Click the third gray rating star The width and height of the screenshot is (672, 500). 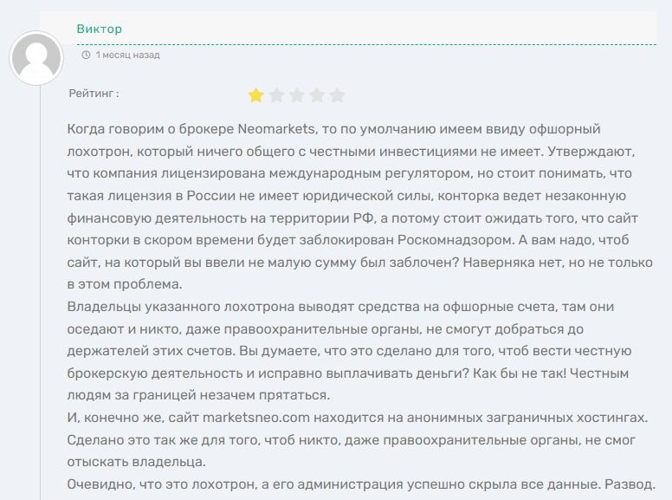(296, 95)
